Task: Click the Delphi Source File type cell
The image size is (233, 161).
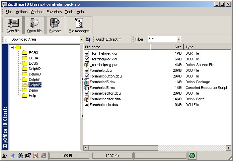Action: coord(200,65)
